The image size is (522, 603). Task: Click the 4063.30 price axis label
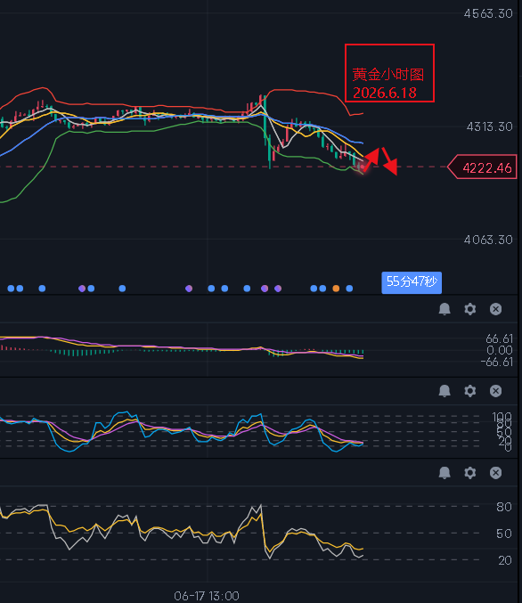[x=488, y=240]
